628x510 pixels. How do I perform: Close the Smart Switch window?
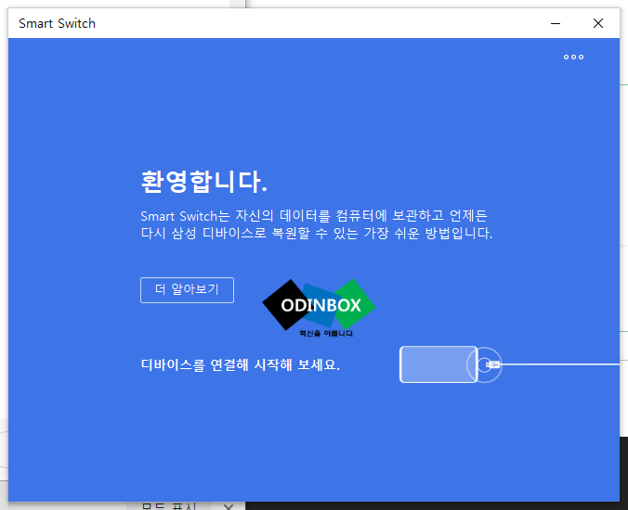598,23
